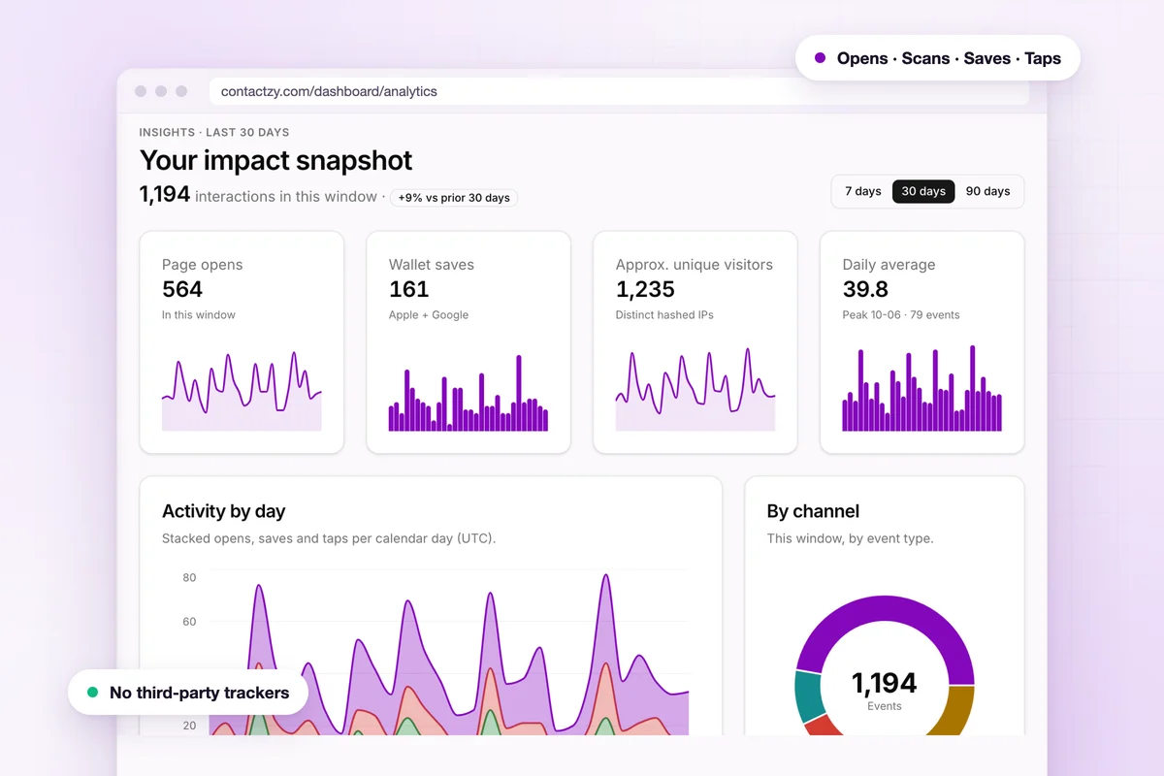
Task: Click the 'Activity by day' heading
Action: [x=224, y=511]
